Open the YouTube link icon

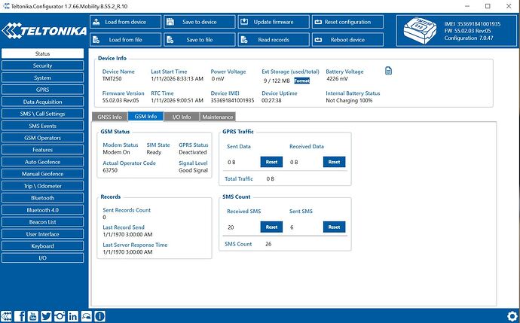pos(34,315)
